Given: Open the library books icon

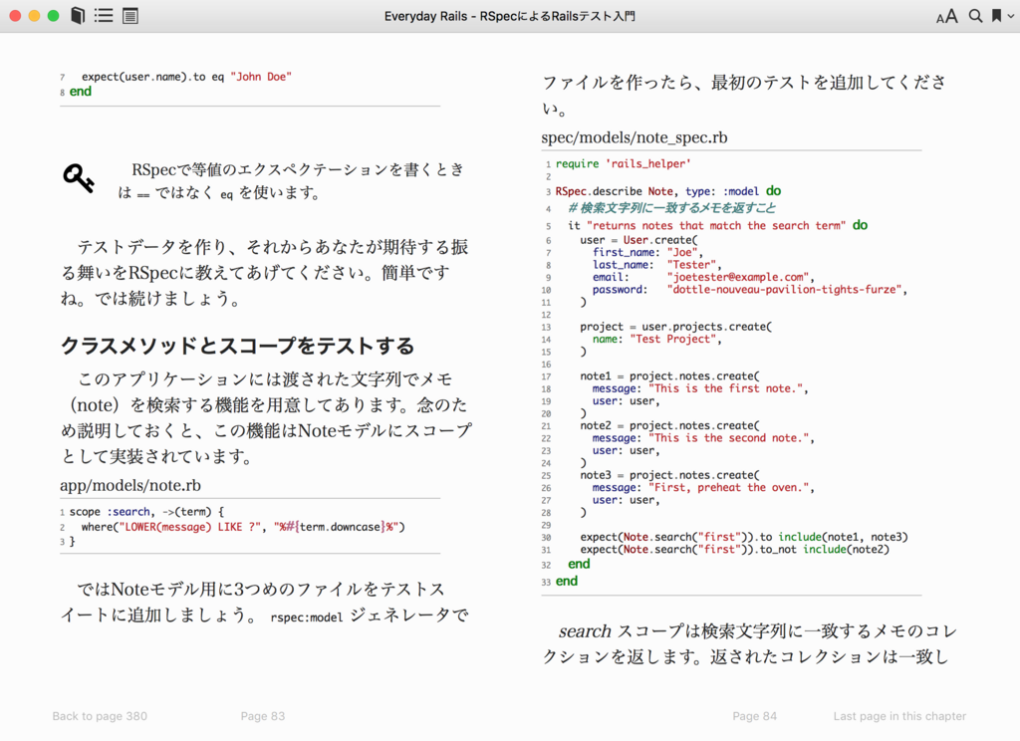Looking at the screenshot, I should point(78,16).
